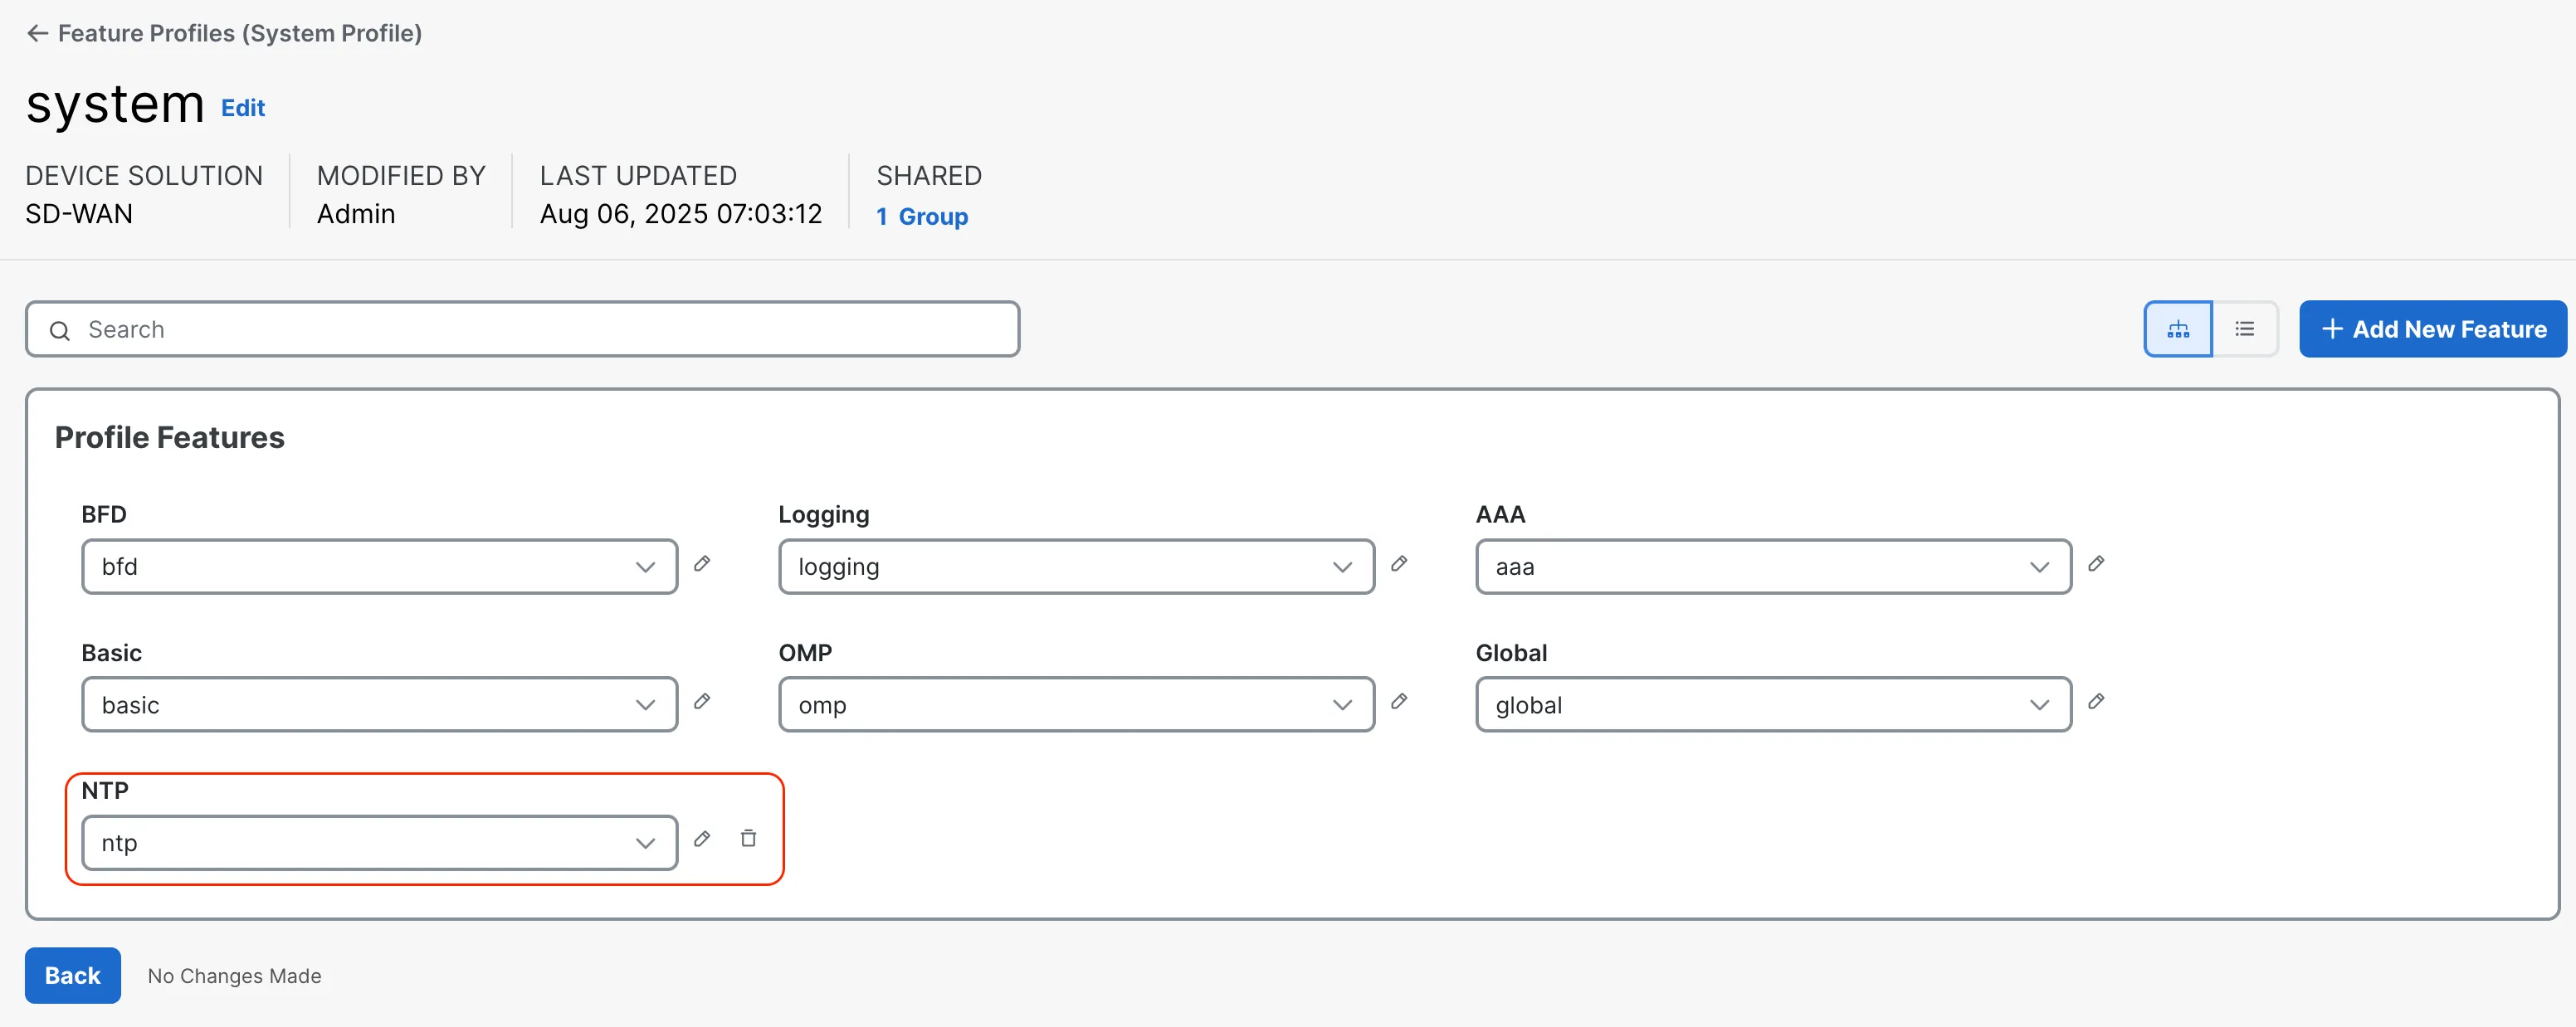Screen dimensions: 2576x1027
Task: Switch to the hierarchy card view
Action: point(2177,329)
